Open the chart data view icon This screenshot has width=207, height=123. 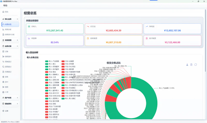191,64
